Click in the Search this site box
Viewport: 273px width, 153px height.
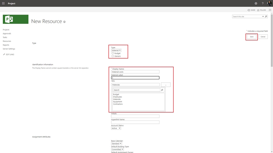click(x=247, y=17)
